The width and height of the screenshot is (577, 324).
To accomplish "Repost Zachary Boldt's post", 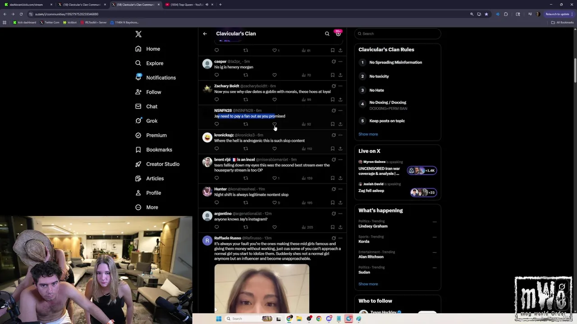I will [x=246, y=99].
